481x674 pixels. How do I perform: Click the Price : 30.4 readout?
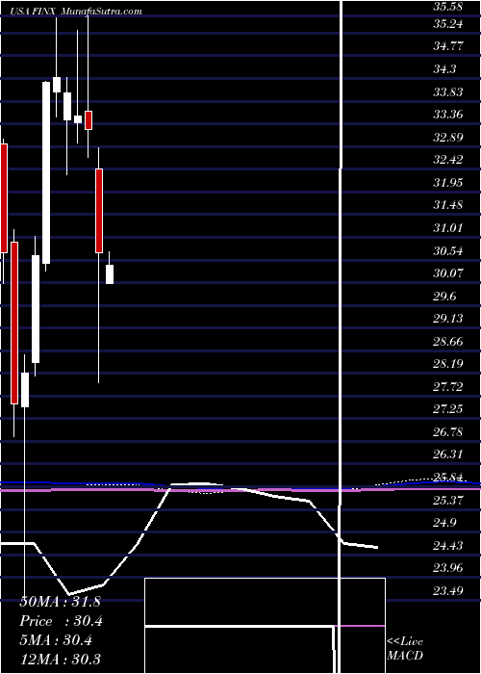pyautogui.click(x=61, y=621)
